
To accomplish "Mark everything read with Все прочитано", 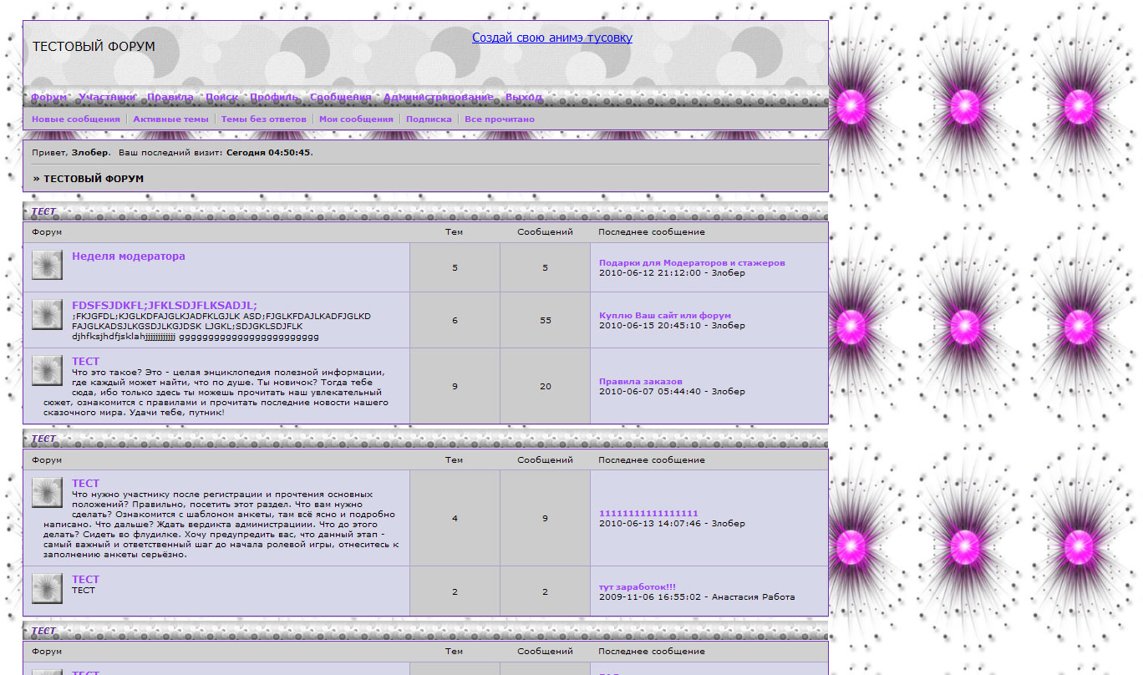I will click(x=500, y=119).
